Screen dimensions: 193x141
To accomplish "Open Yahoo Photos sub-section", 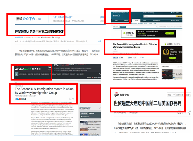I will pos(150,24).
